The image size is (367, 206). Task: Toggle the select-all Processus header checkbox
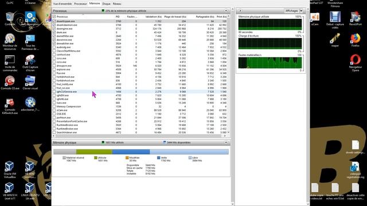(54, 17)
